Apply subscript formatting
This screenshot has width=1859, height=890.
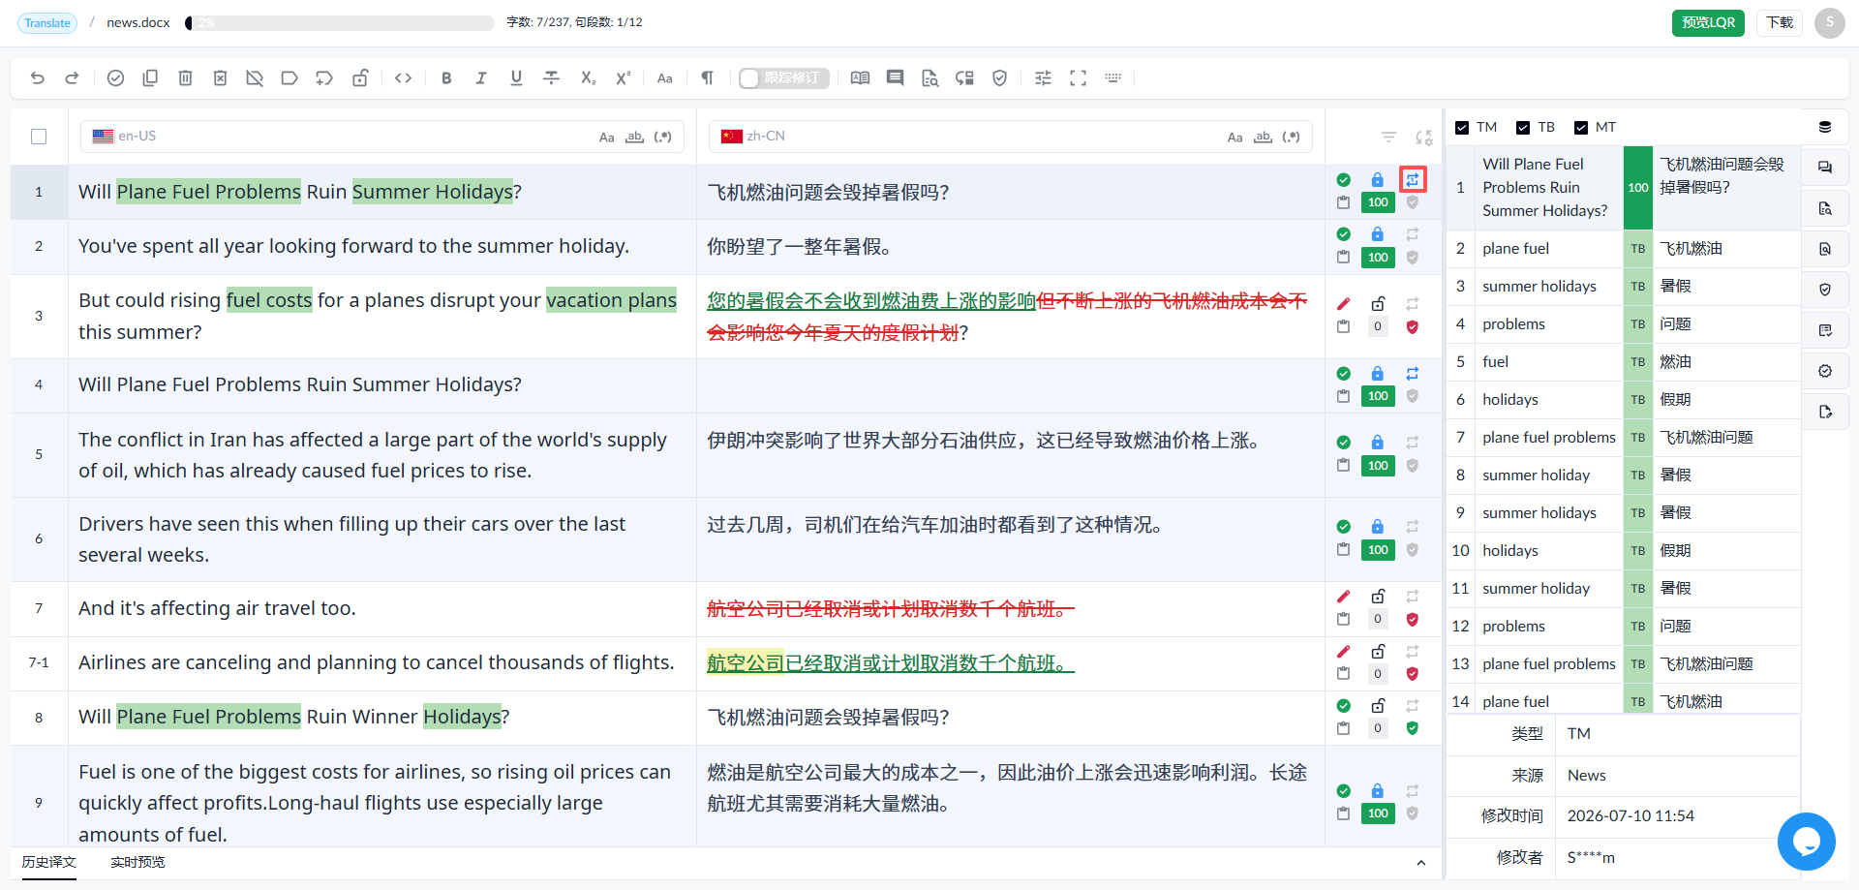588,78
